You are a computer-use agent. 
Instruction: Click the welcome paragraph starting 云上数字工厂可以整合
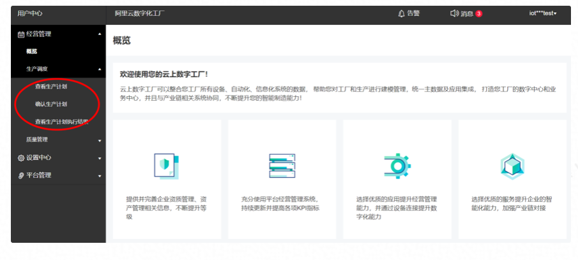338,94
